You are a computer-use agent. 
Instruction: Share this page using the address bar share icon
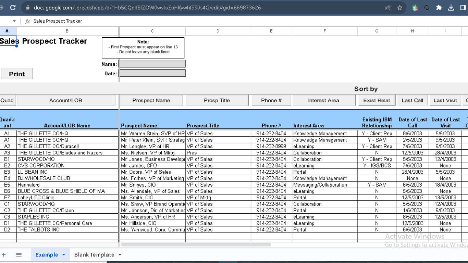pos(387,8)
